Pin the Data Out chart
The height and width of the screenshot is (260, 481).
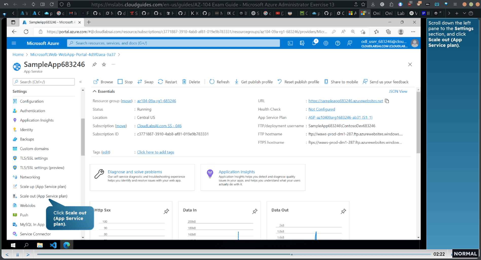(343, 211)
